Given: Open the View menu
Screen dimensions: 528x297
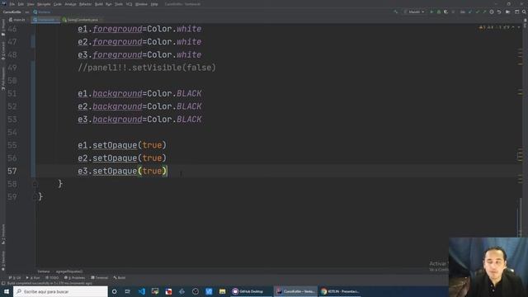Looking at the screenshot, I should tap(31, 4).
